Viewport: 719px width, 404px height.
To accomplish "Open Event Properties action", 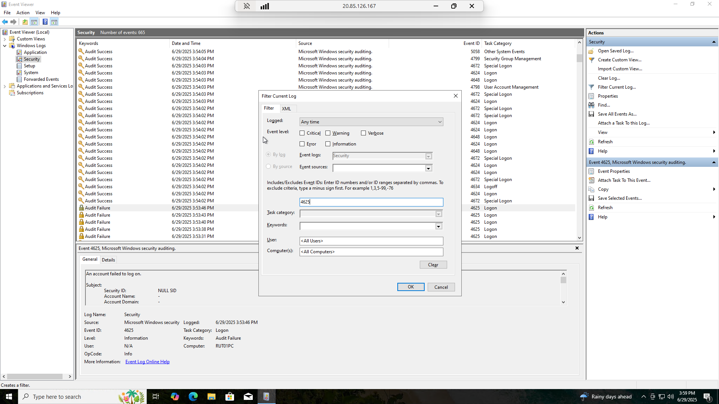I will tap(614, 171).
